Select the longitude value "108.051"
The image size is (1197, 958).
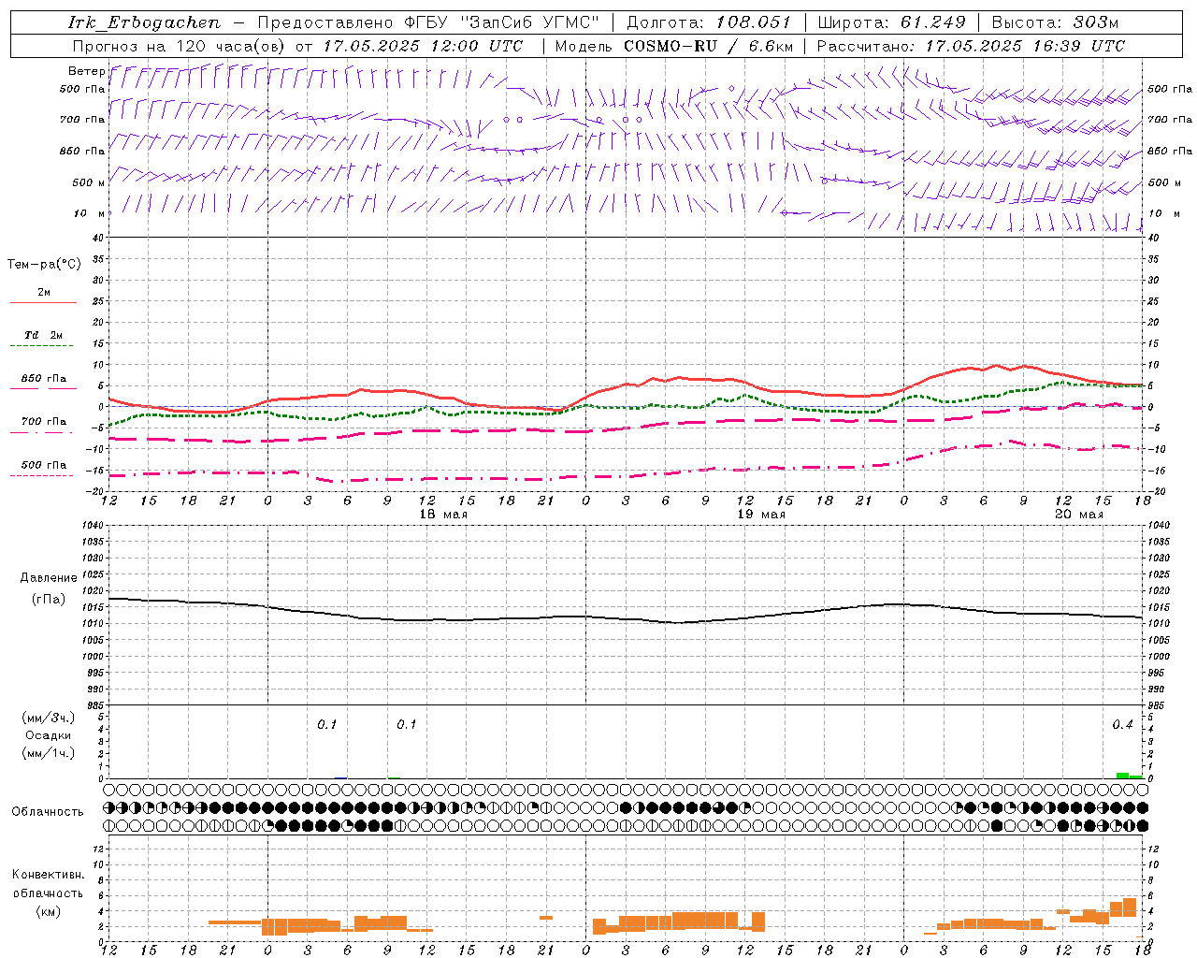[754, 22]
